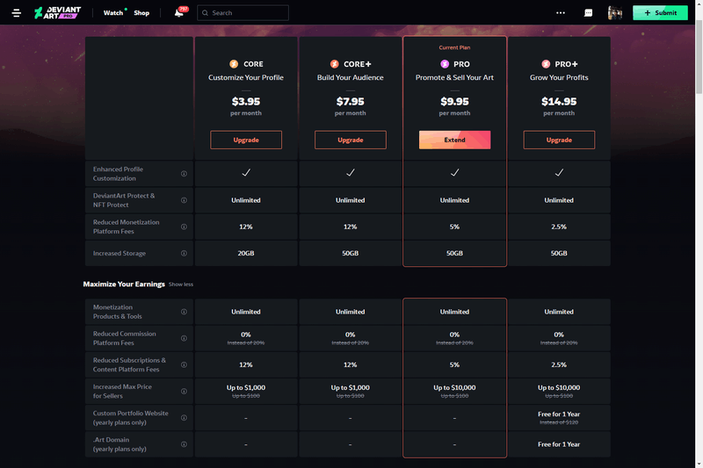This screenshot has width=703, height=468.
Task: Show info for .Art Domain row
Action: click(184, 444)
